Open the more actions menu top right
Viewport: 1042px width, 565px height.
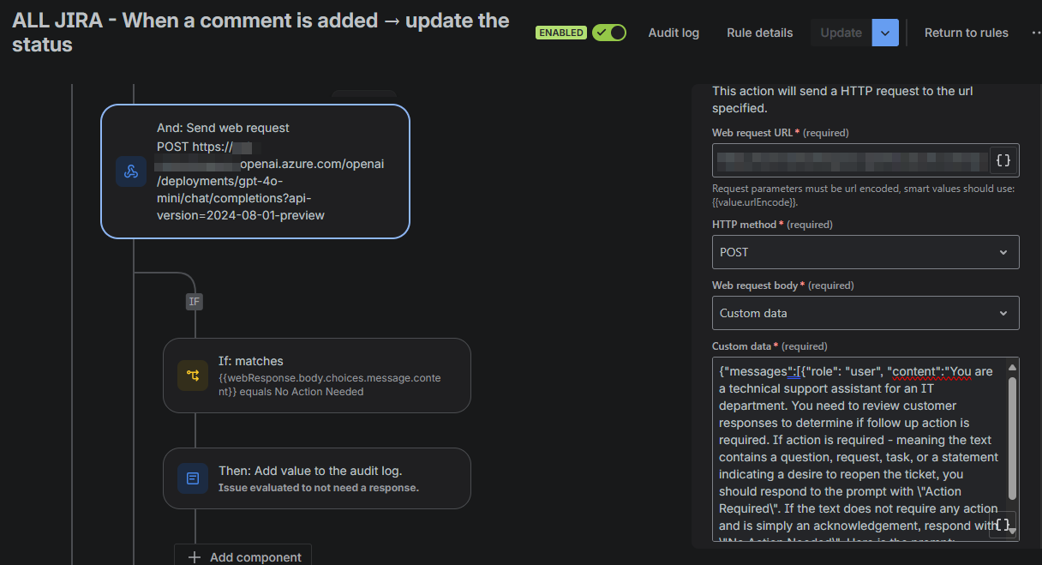click(x=1034, y=32)
